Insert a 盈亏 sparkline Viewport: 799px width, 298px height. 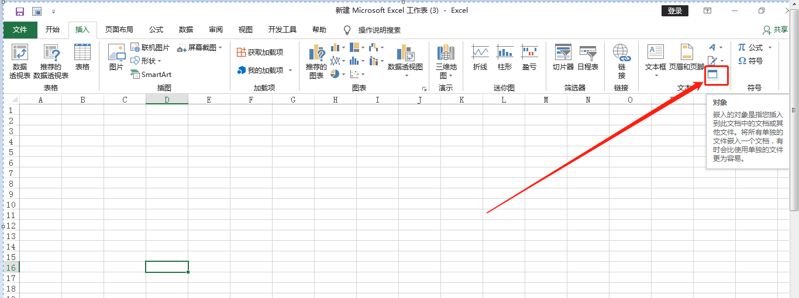click(x=529, y=57)
